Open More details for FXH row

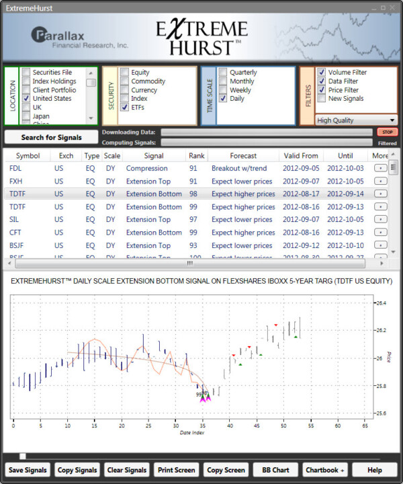(x=380, y=182)
